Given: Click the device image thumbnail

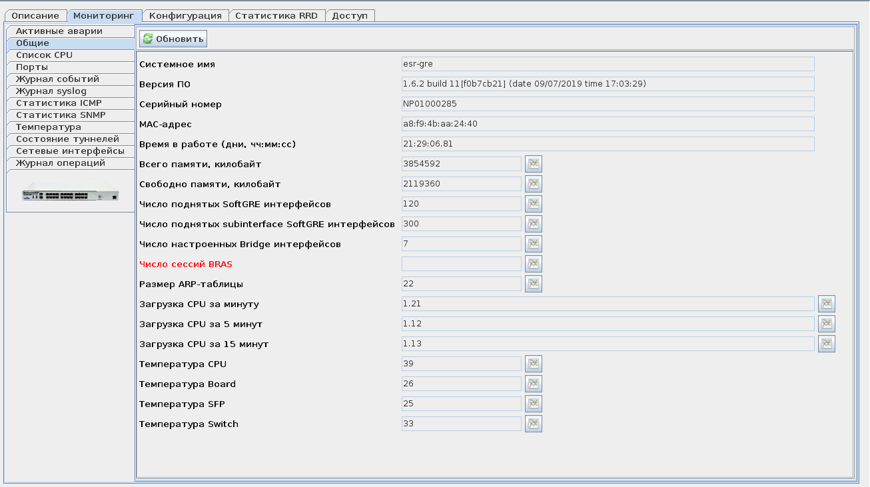Looking at the screenshot, I should 70,194.
